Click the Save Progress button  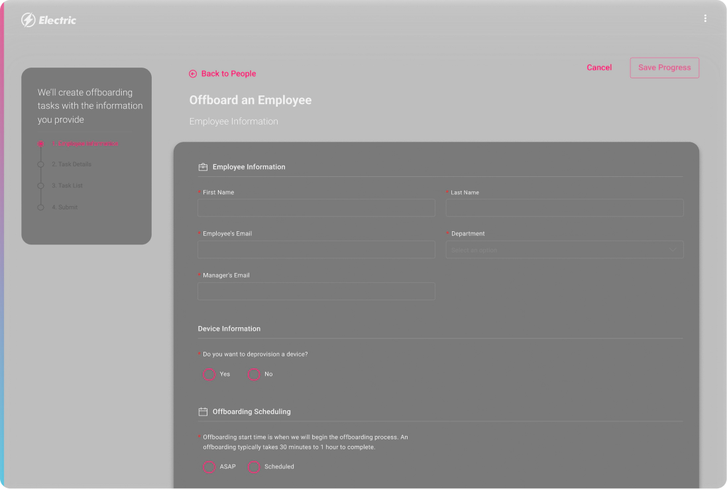[x=664, y=68]
